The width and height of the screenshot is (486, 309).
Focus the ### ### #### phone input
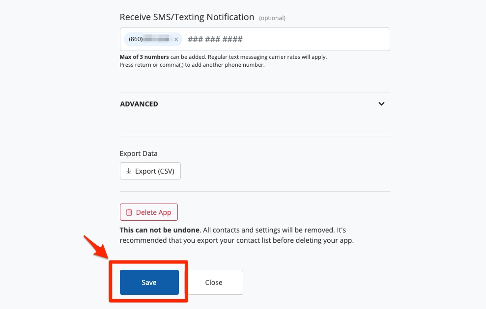tap(285, 39)
